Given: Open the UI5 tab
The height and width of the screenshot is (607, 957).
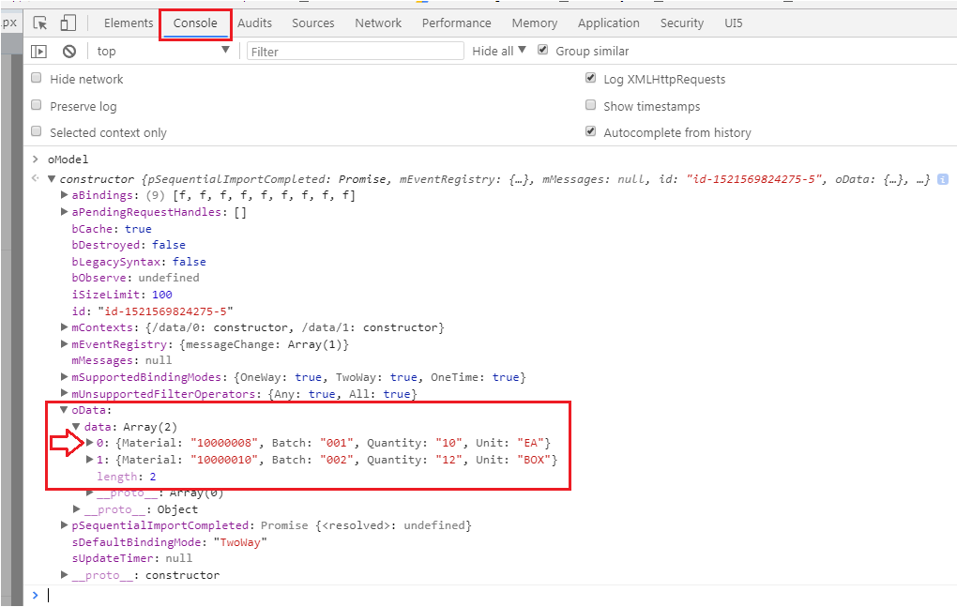Looking at the screenshot, I should tap(734, 23).
